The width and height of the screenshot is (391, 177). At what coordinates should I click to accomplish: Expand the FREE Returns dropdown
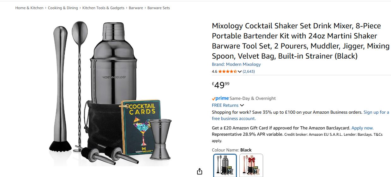(x=242, y=105)
